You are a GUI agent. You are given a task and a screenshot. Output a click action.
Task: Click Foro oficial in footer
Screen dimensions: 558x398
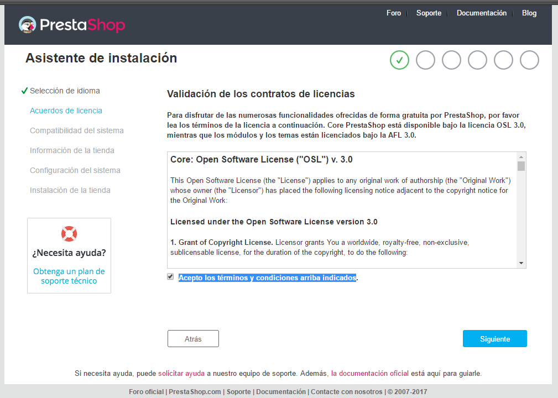click(146, 391)
